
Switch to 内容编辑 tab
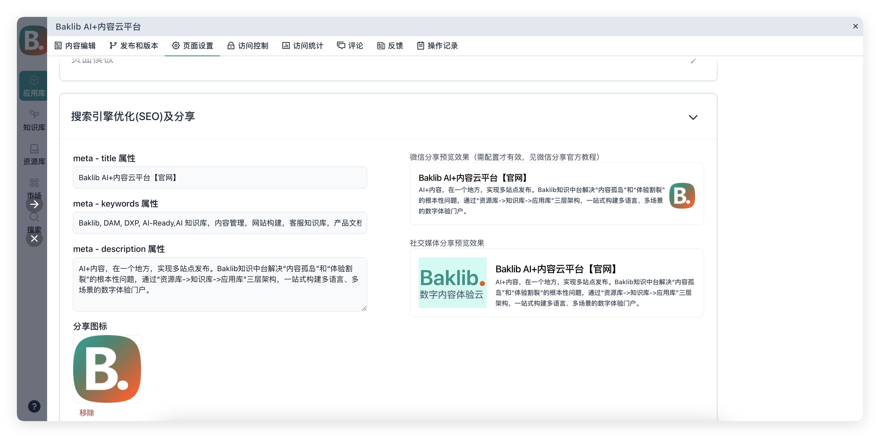click(x=75, y=45)
